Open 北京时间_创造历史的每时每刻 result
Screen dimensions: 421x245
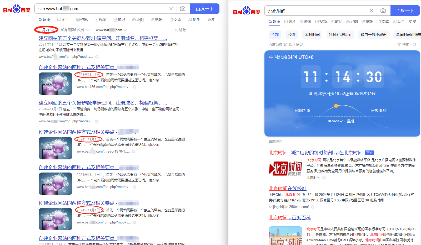click(315, 153)
